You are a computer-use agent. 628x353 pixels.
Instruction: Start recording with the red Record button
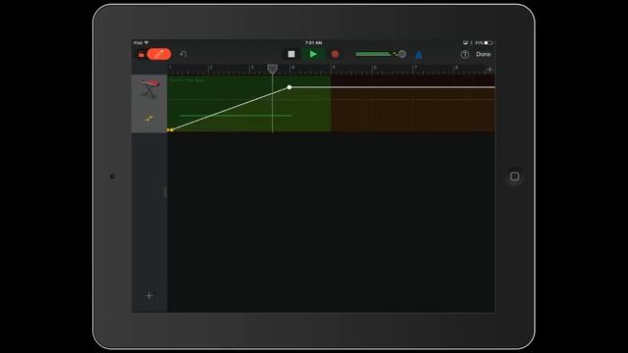[336, 54]
